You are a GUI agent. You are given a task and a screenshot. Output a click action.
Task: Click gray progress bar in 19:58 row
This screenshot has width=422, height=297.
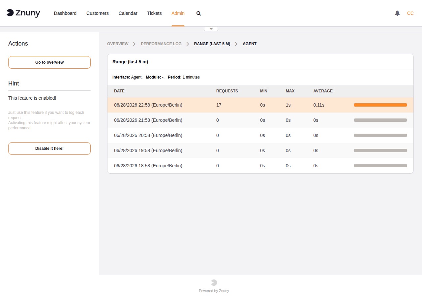(380, 150)
